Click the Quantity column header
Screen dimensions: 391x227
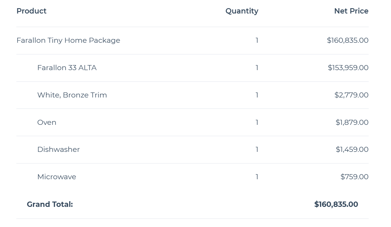click(x=242, y=11)
